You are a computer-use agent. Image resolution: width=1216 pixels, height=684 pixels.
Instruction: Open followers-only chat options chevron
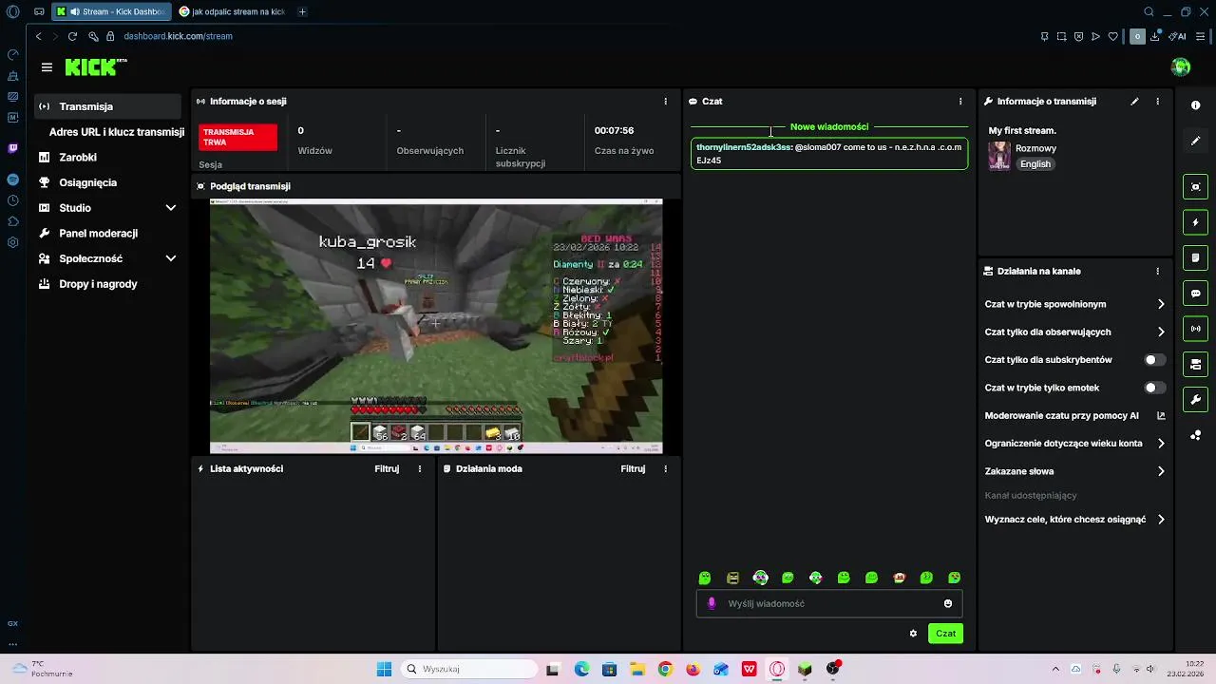pyautogui.click(x=1161, y=332)
